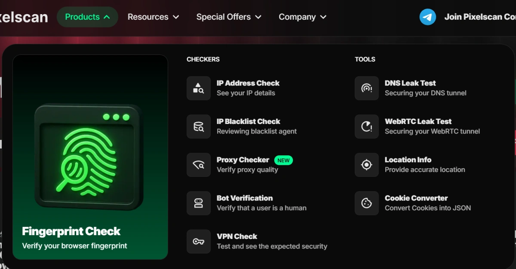Click 'Reviewing blacklist agent' description
Screen dimensions: 516x269
point(257,131)
